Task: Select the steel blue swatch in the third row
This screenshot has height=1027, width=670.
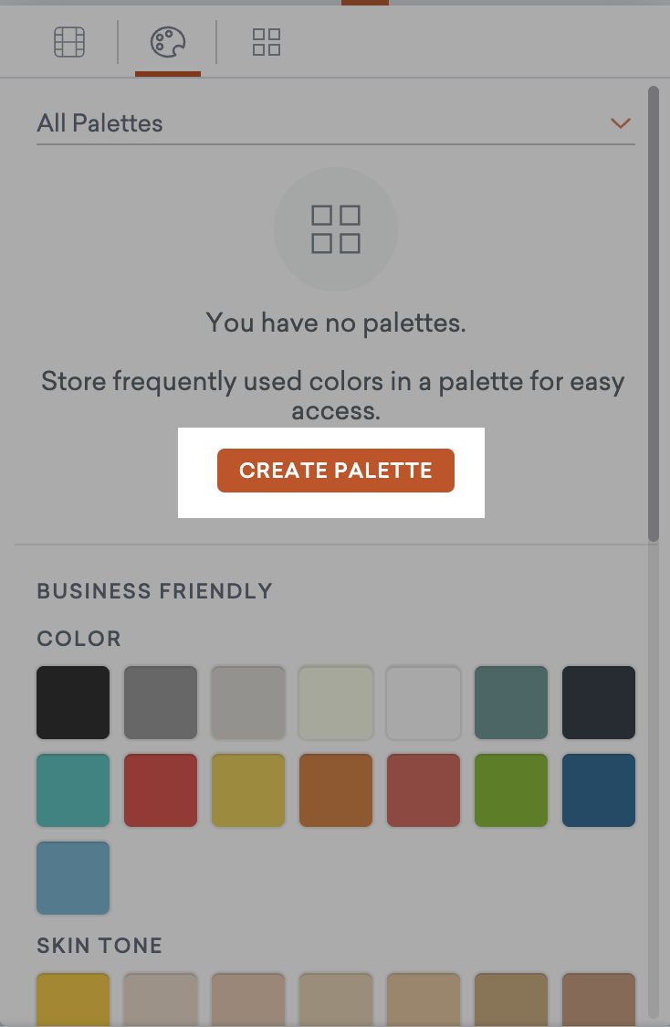Action: pos(72,878)
